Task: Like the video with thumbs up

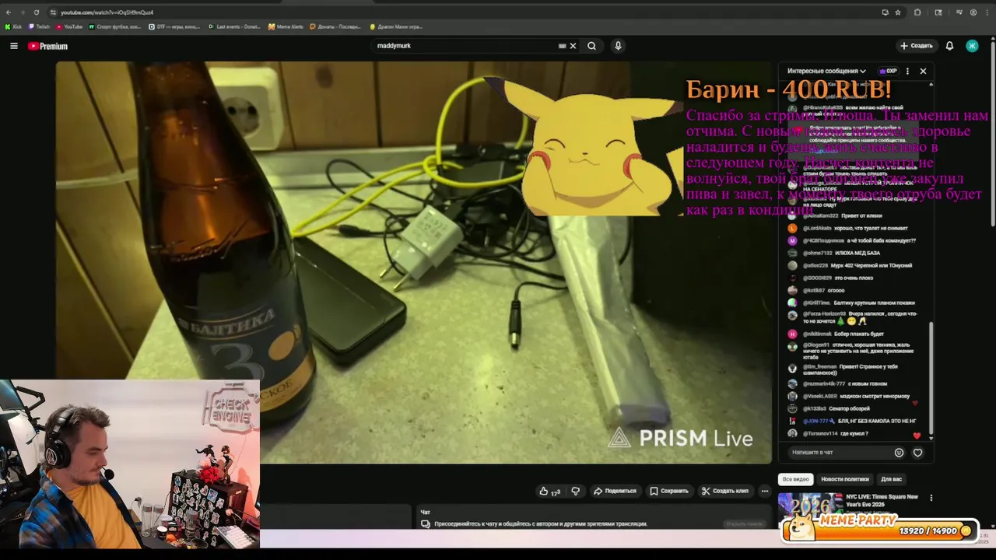Action: (x=550, y=491)
